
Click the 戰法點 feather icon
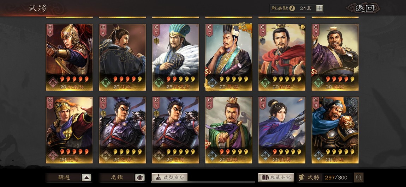(292, 8)
